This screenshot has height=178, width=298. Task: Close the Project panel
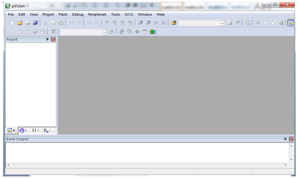click(x=53, y=39)
